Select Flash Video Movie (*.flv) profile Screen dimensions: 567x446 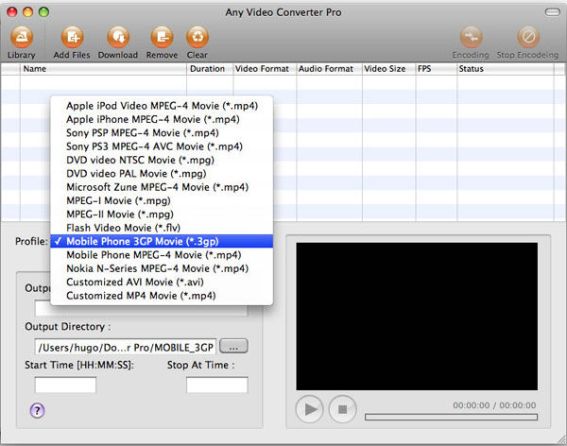click(162, 228)
